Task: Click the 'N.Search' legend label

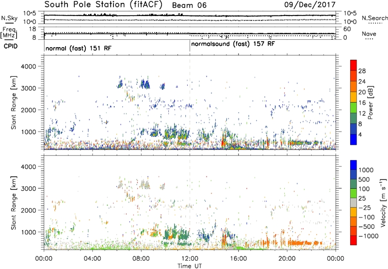Action: [x=374, y=18]
